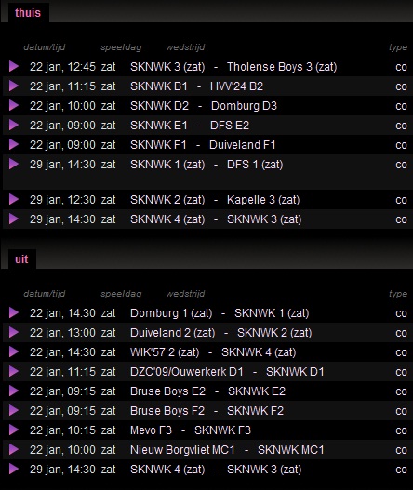Open SKNWK 2 - Kapelle 3 match link
413x490 pixels.
pyautogui.click(x=215, y=200)
